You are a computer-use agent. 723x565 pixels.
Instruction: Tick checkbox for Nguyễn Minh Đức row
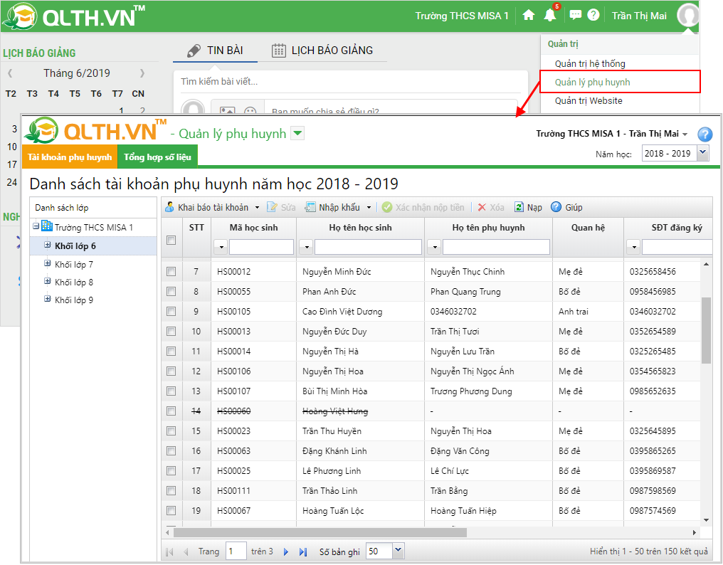click(x=171, y=272)
